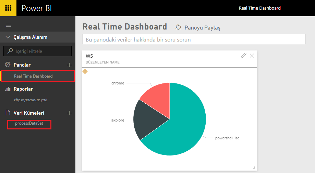Click the WS tile title

tap(89, 56)
